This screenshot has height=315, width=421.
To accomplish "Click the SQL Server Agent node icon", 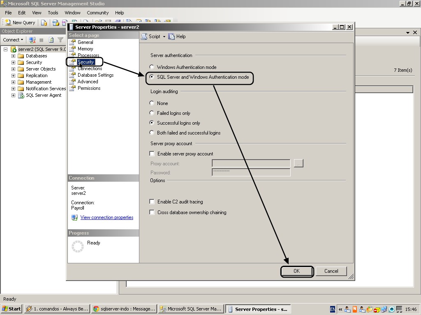I will pyautogui.click(x=21, y=95).
